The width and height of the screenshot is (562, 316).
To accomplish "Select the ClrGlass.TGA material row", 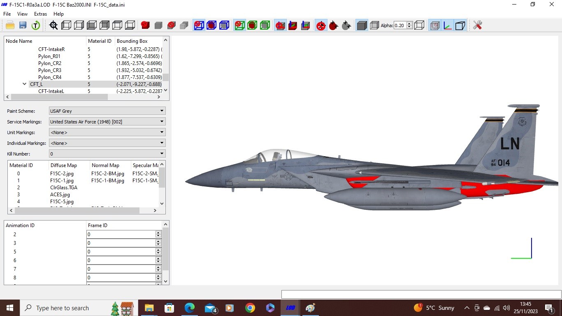I will (83, 188).
